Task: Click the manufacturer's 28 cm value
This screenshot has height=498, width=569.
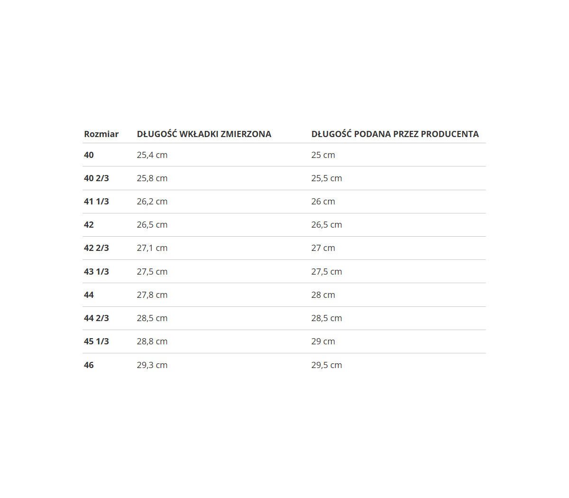Action: 323,295
